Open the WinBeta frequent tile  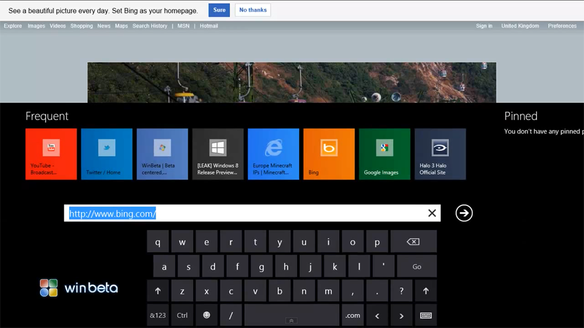(162, 154)
